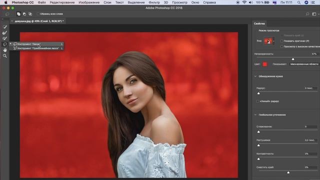320x180 pixels.
Task: Expand the tools panel grip at top
Action: (2, 19)
